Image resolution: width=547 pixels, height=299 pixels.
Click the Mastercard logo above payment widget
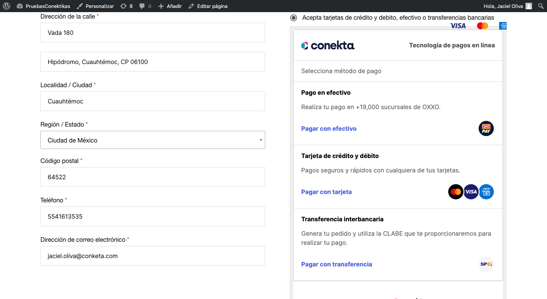click(482, 26)
